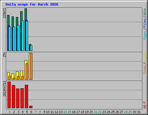The width and height of the screenshot is (148, 115).
Task: Click the cyan Pages legend label
Action: [x=145, y=35]
